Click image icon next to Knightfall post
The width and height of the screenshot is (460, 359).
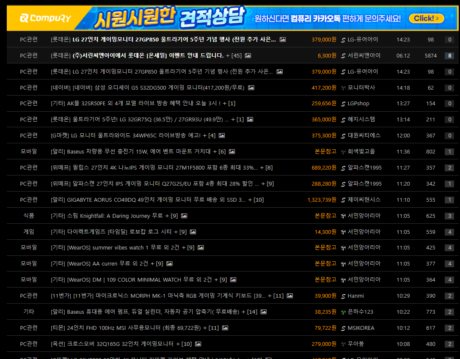184,216
